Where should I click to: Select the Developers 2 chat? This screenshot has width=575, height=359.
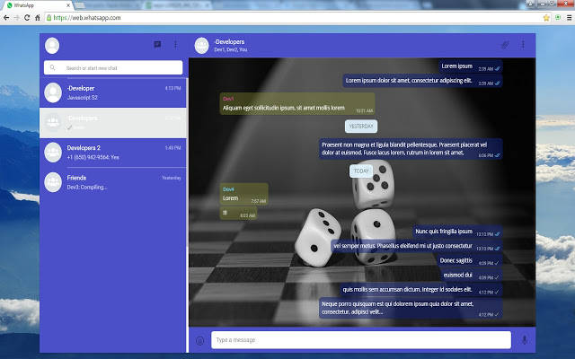tap(112, 153)
